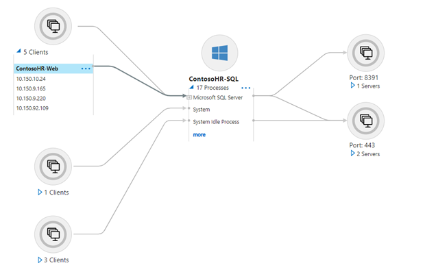Click the Port: 443 label
The width and height of the screenshot is (425, 272).
pos(362,145)
